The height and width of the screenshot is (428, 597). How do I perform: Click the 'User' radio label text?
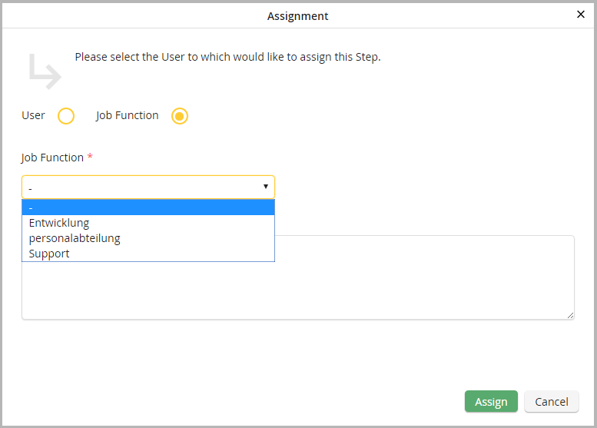[33, 115]
